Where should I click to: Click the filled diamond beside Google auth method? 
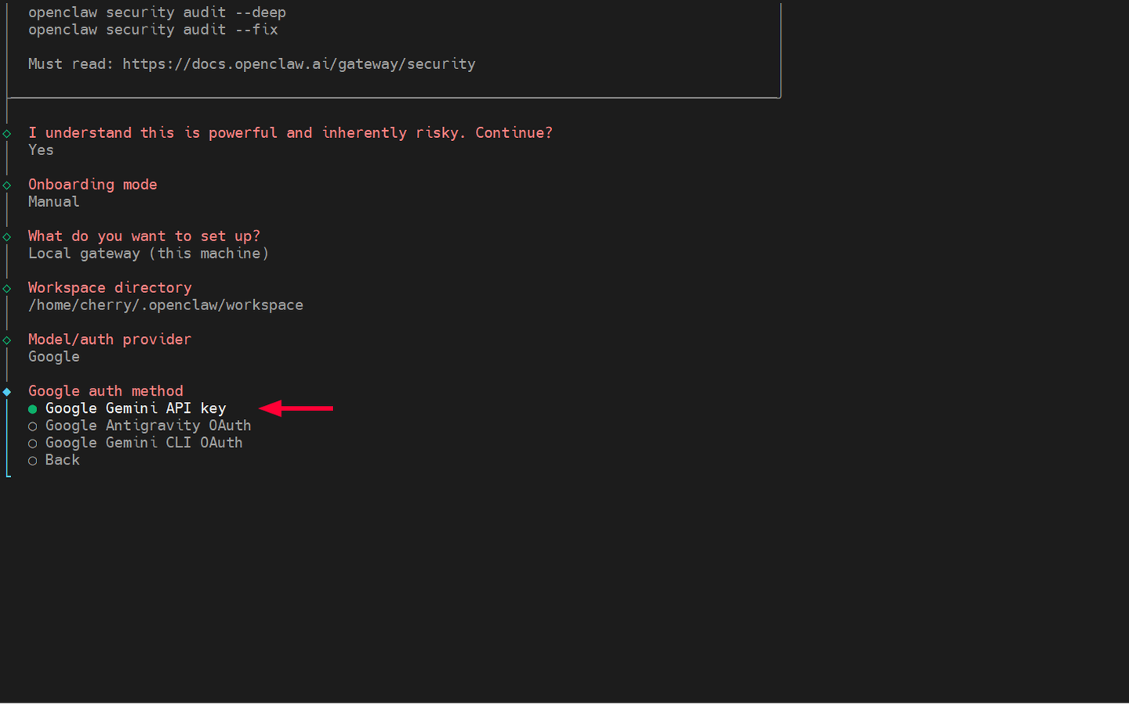[7, 390]
